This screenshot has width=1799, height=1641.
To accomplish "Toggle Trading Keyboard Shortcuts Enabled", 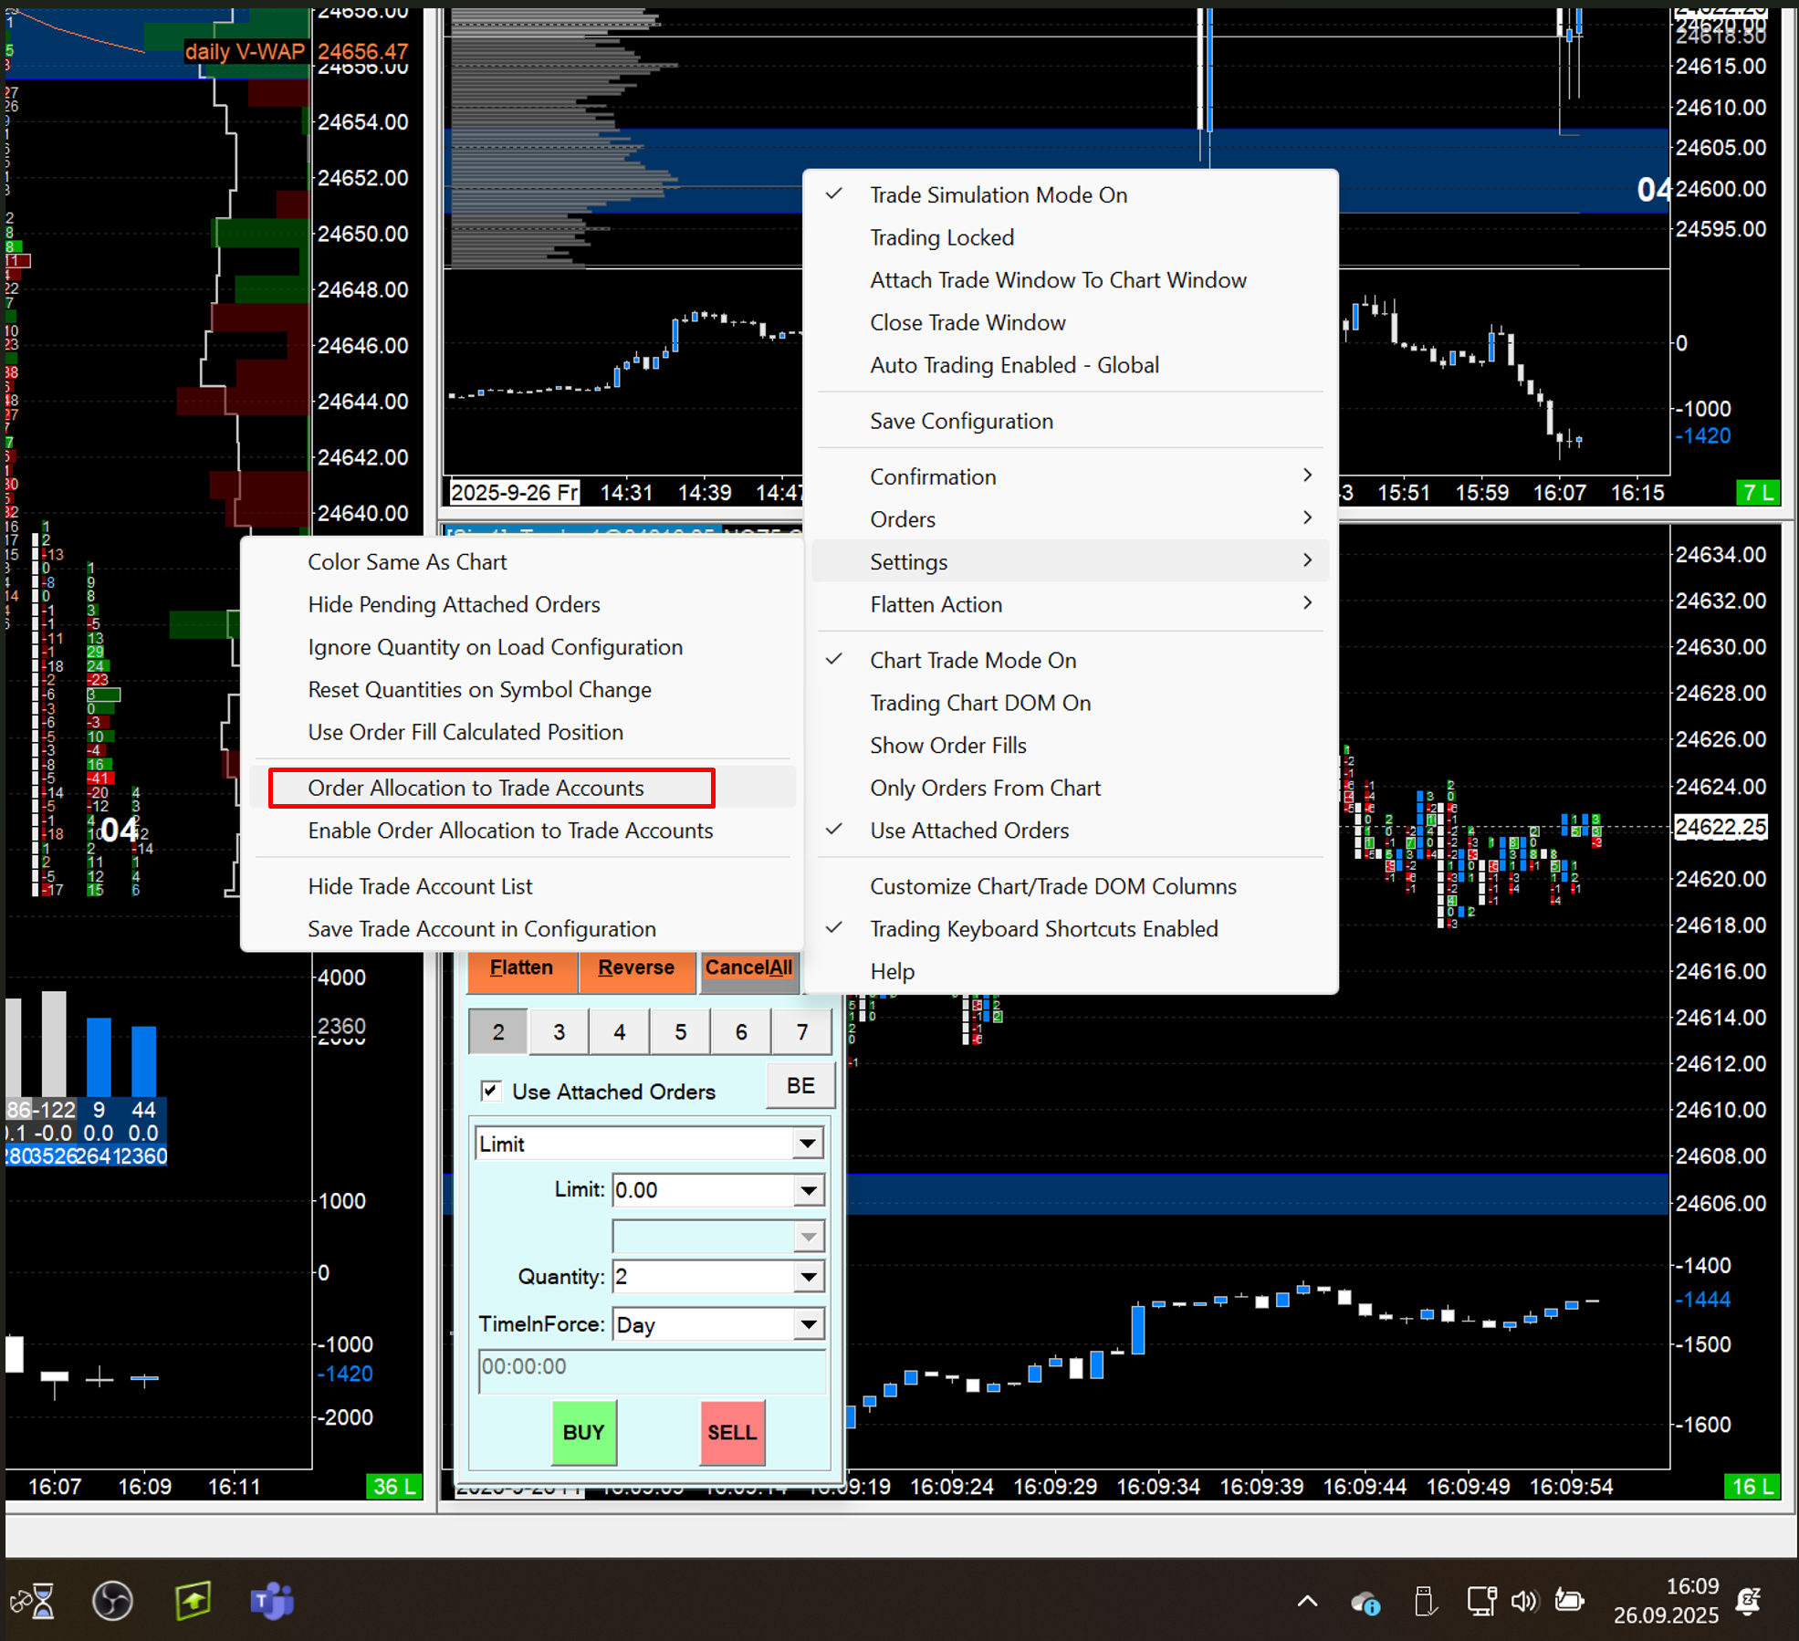I will click(1043, 928).
